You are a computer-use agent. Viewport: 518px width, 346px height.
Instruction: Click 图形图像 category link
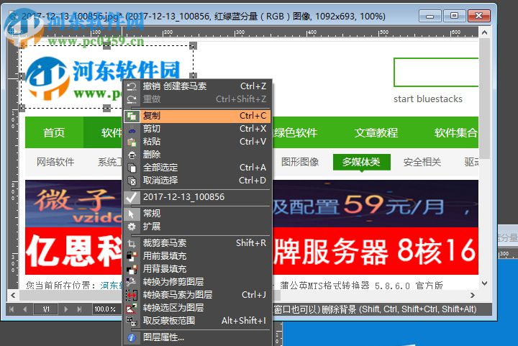(300, 162)
